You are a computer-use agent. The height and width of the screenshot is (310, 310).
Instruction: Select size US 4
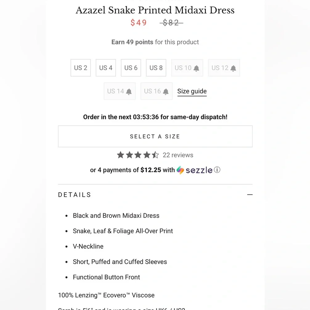106,68
